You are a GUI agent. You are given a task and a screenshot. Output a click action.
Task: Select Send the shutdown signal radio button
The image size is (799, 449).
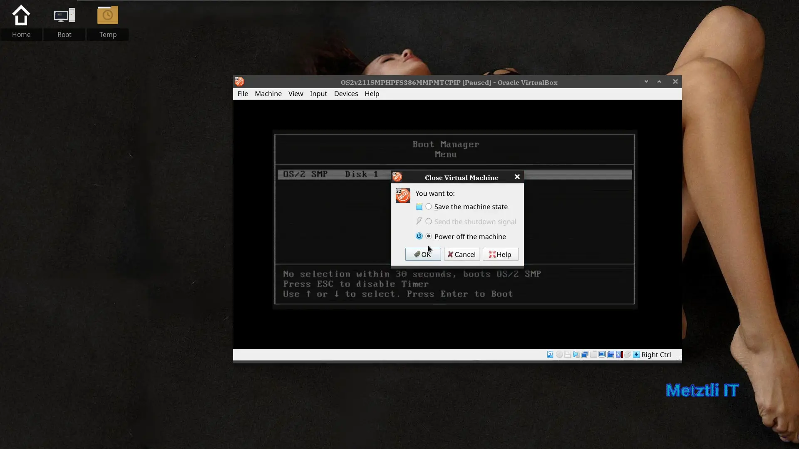click(429, 222)
